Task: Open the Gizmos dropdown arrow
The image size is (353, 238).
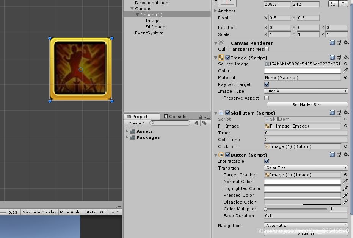Action: pyautogui.click(x=118, y=212)
